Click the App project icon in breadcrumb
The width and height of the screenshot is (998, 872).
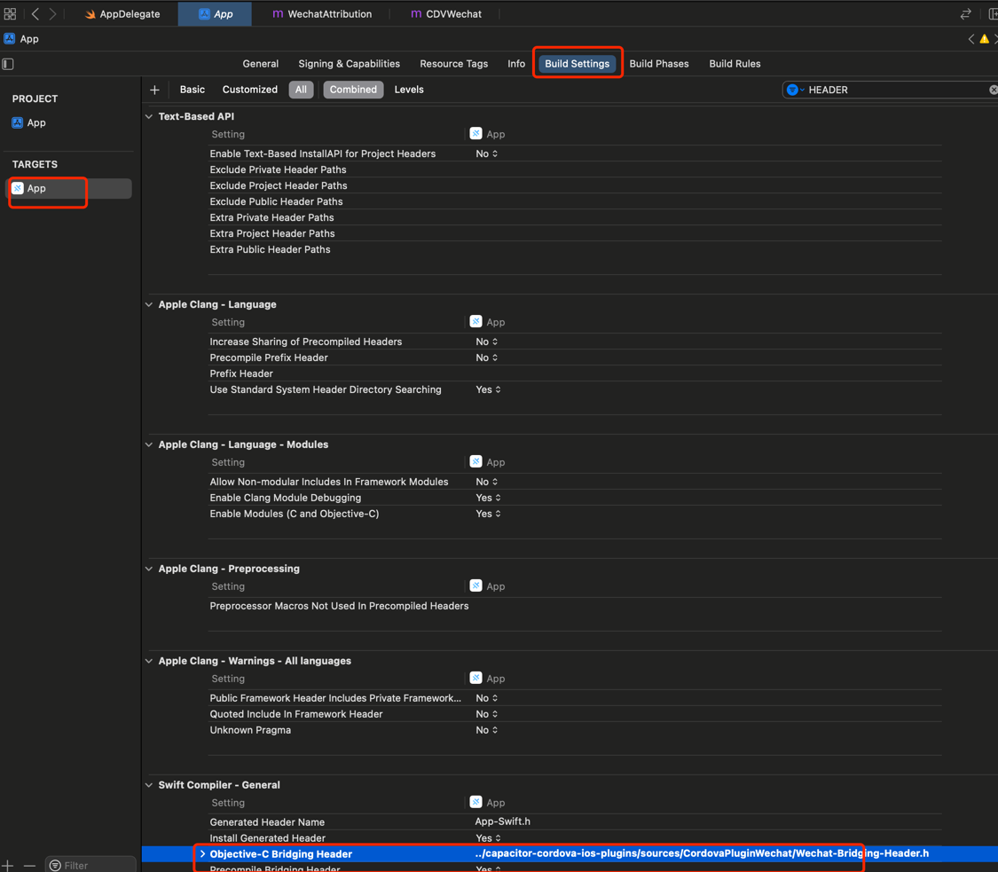(x=10, y=39)
